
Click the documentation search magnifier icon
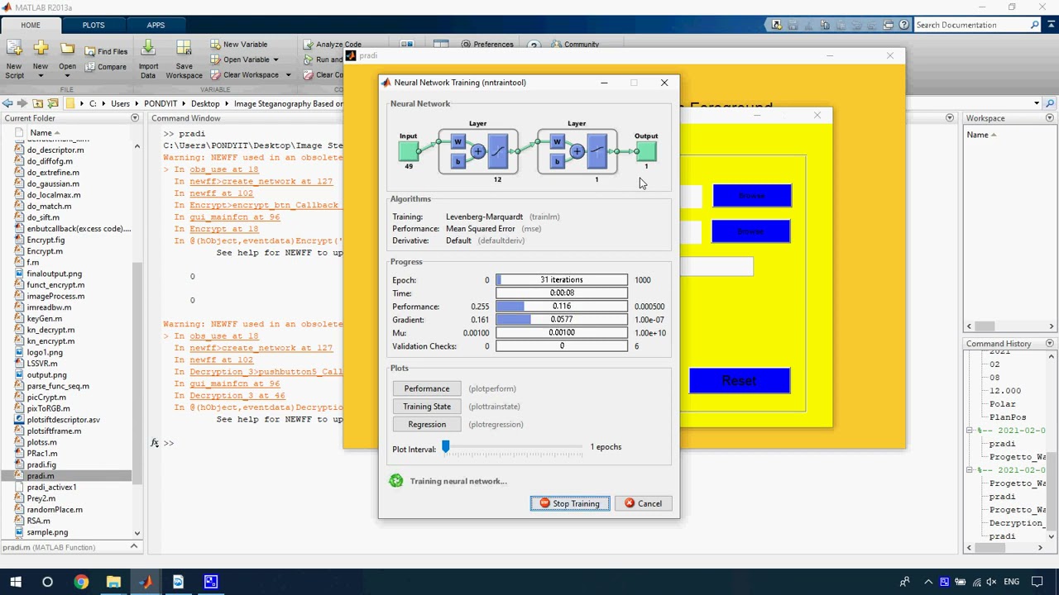[1034, 25]
